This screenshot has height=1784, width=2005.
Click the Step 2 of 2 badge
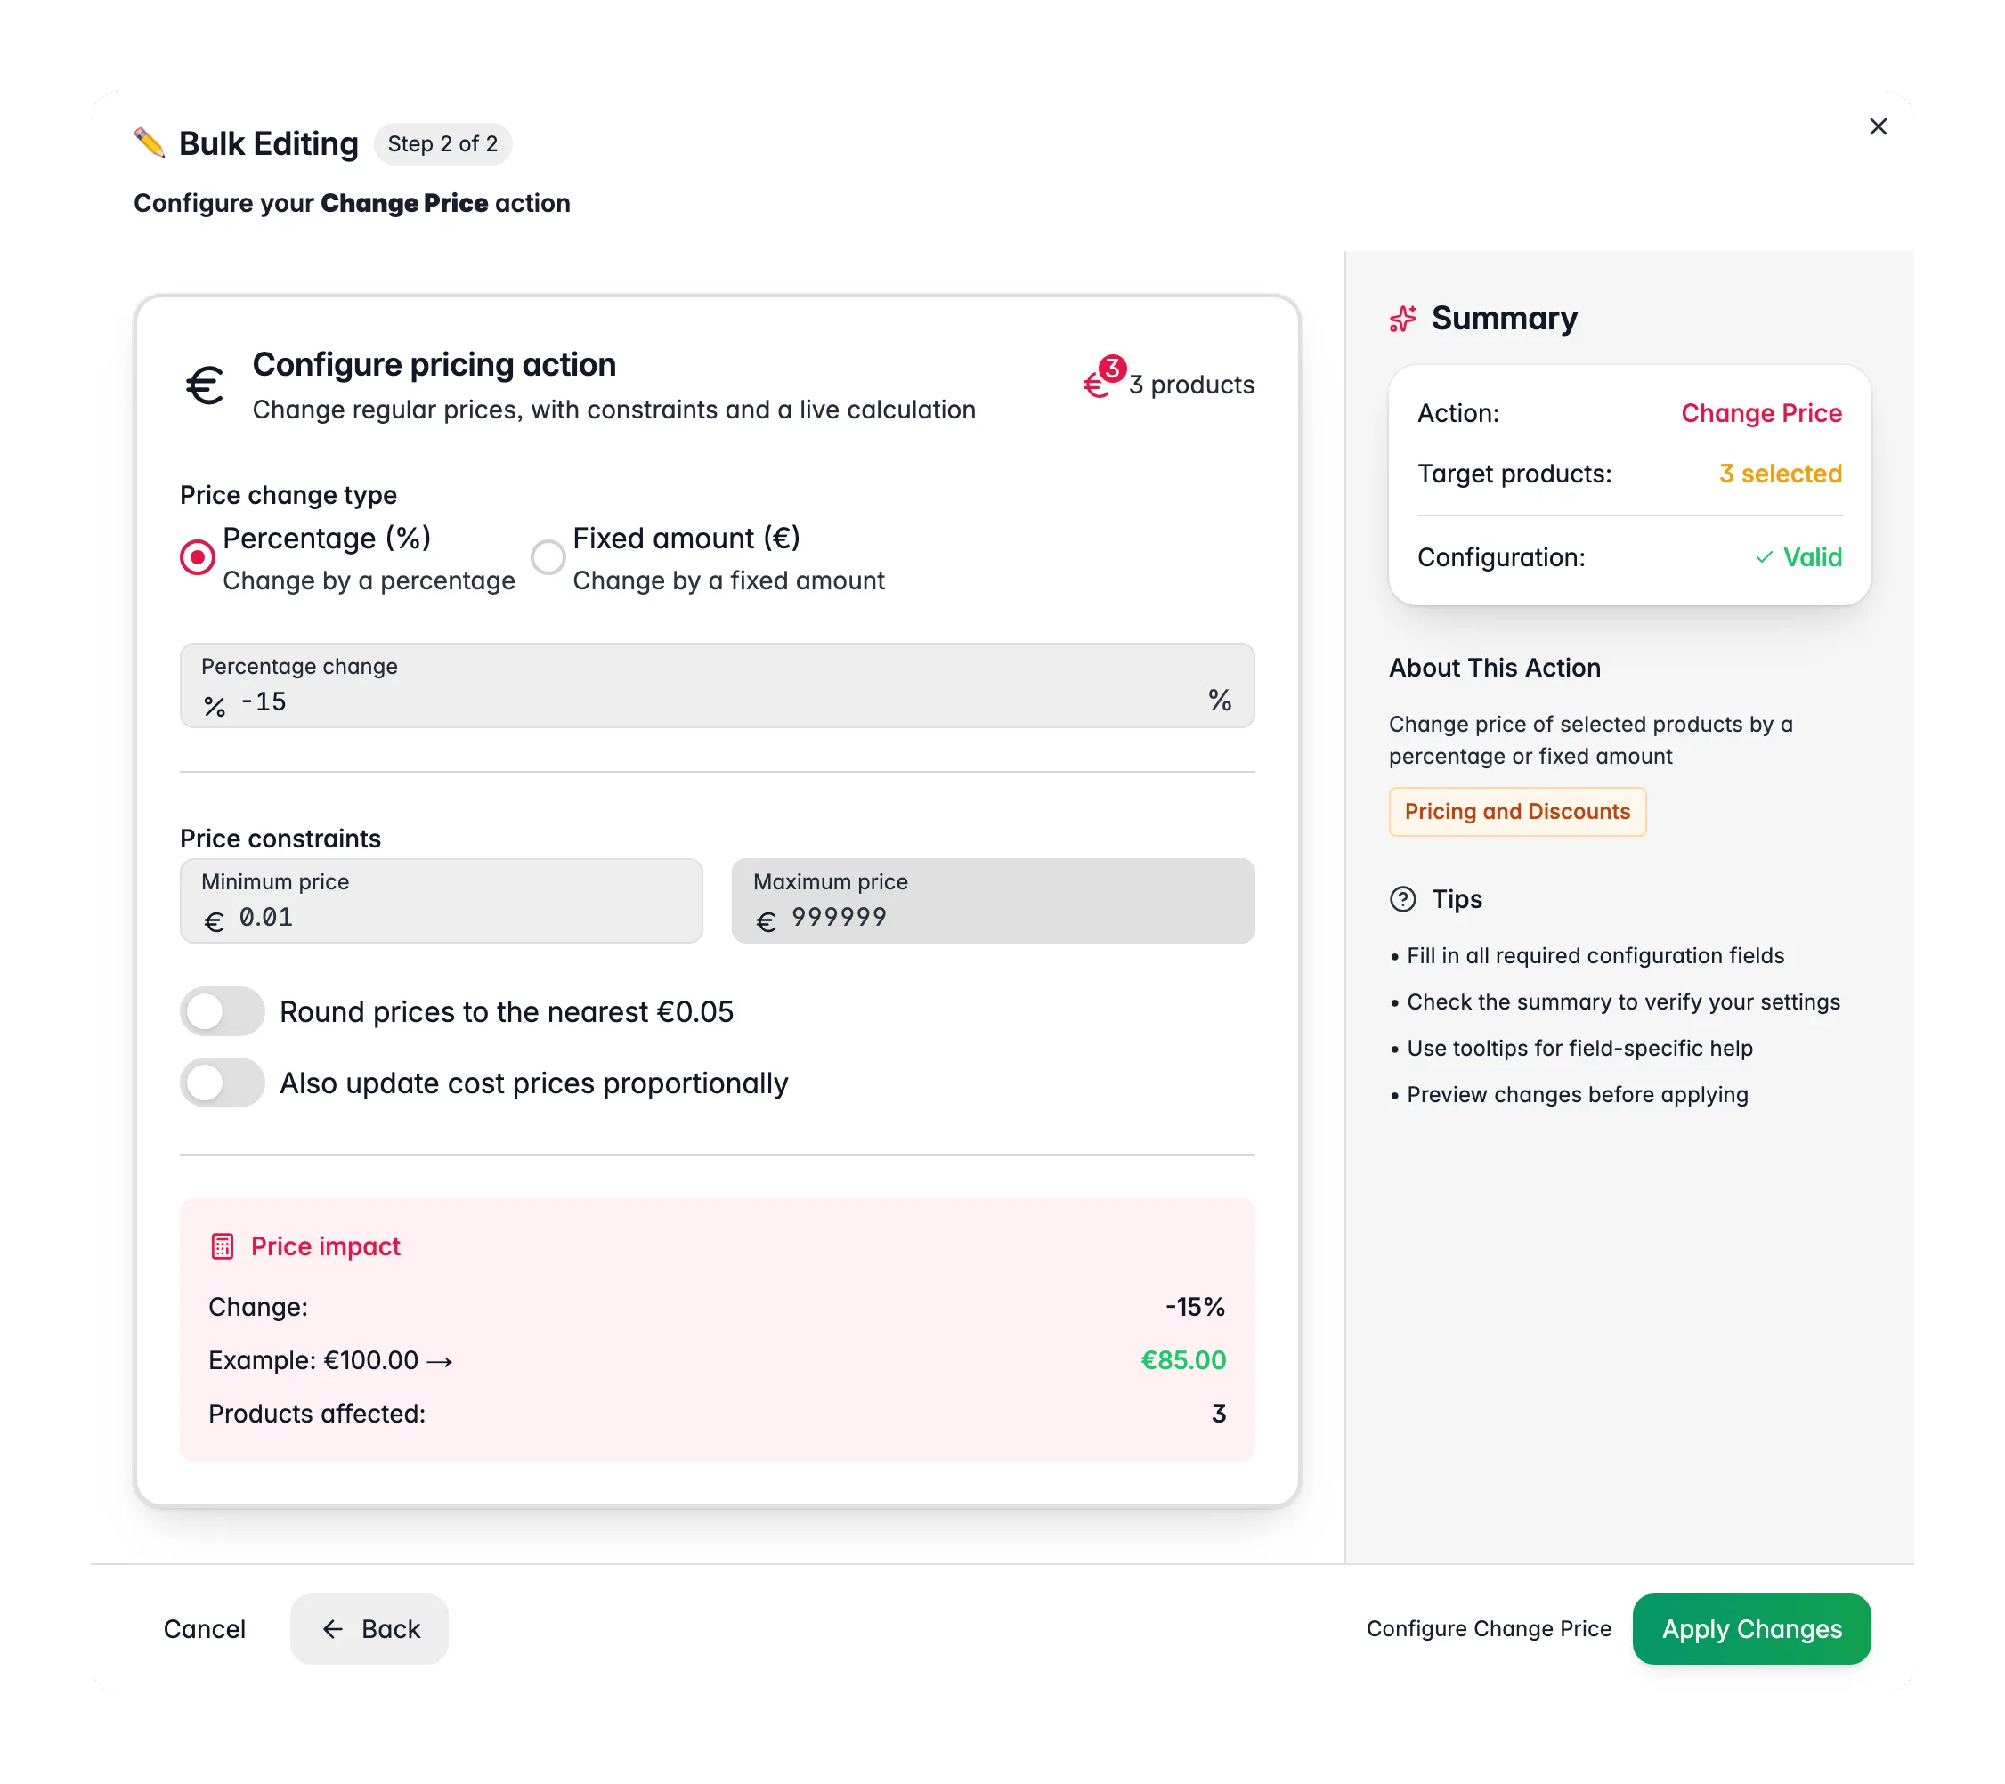coord(442,144)
